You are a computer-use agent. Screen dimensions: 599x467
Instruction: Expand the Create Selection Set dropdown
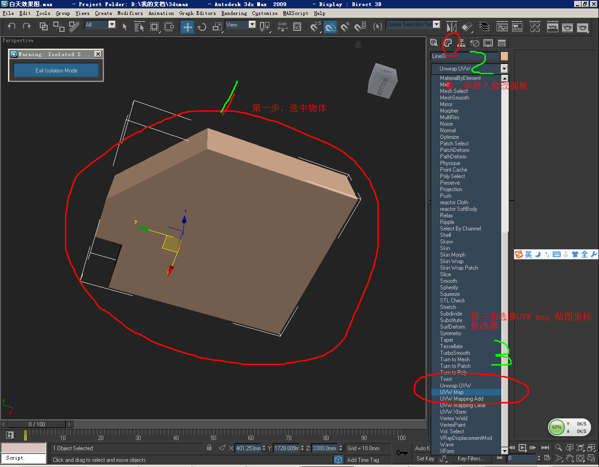[x=436, y=24]
